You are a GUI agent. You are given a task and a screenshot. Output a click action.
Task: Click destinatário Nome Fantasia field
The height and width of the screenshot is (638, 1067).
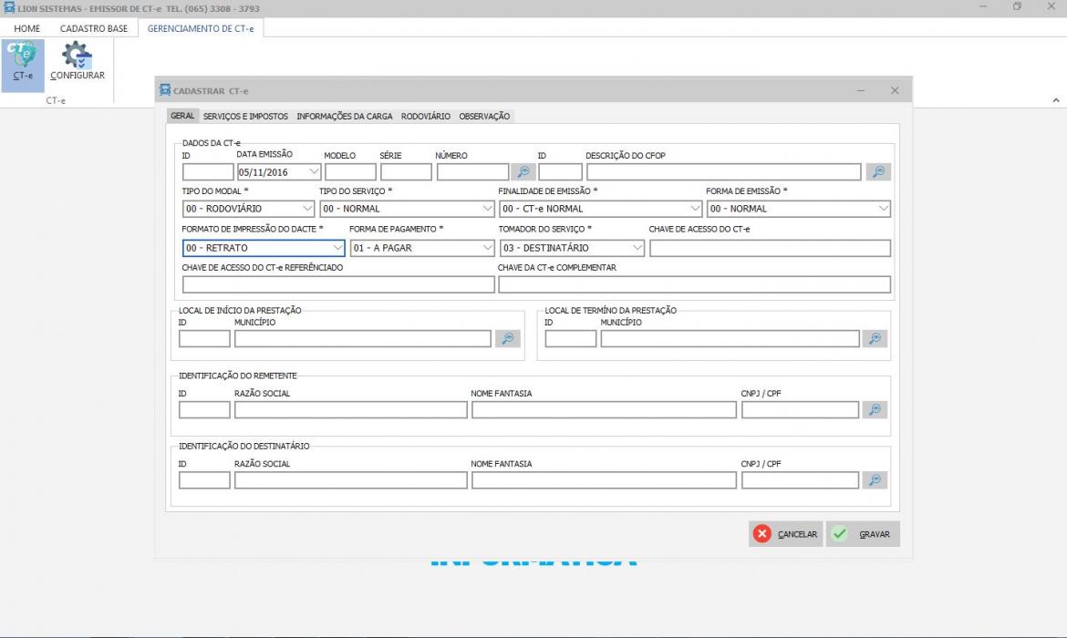(605, 480)
